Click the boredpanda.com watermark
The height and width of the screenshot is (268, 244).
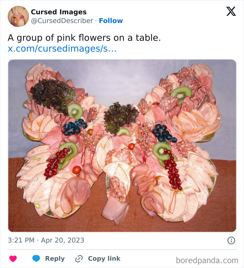(207, 260)
